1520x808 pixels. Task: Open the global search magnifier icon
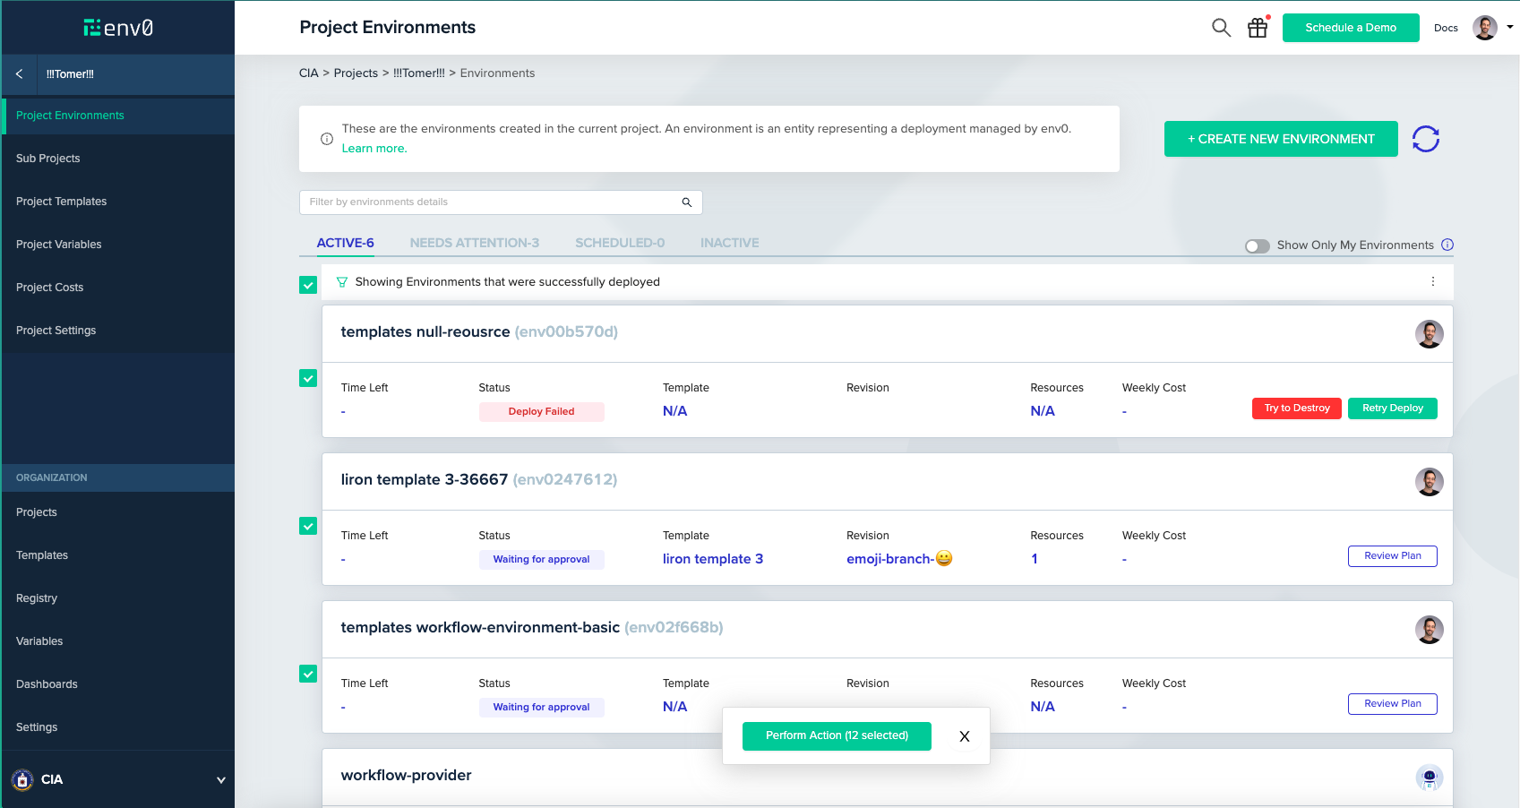click(1221, 28)
